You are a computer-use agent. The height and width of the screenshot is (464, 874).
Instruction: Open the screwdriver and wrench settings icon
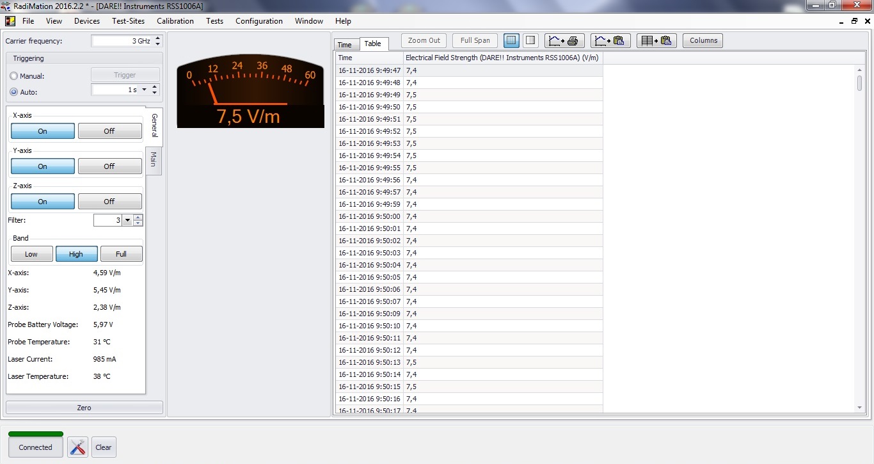pos(77,447)
